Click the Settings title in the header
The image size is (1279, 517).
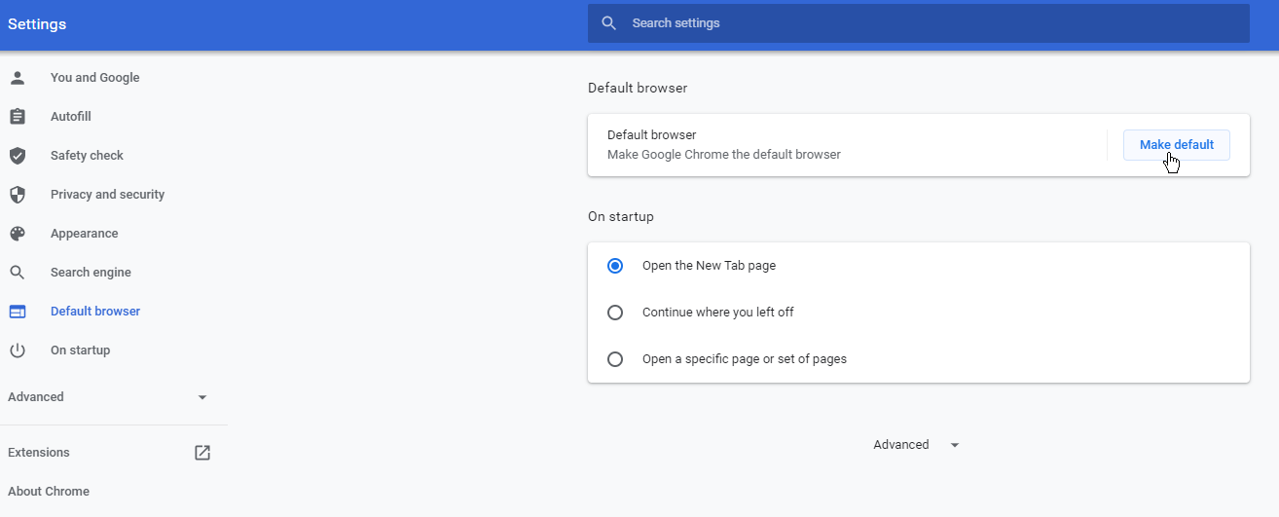37,24
